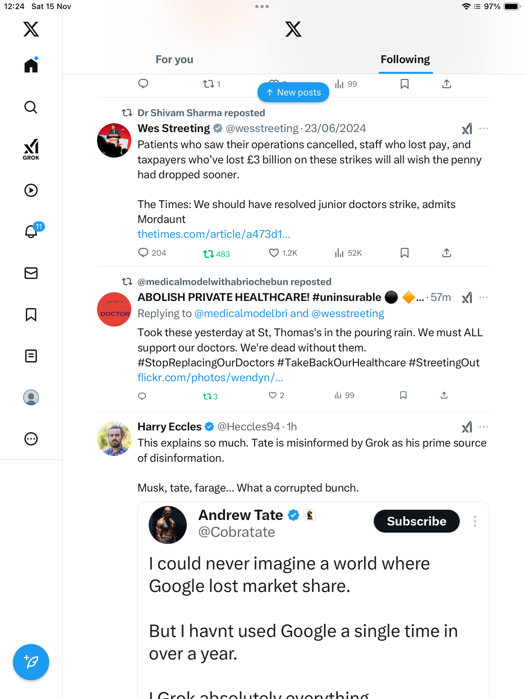Open more options on Harry Eccles post
This screenshot has width=524, height=699.
pos(484,427)
